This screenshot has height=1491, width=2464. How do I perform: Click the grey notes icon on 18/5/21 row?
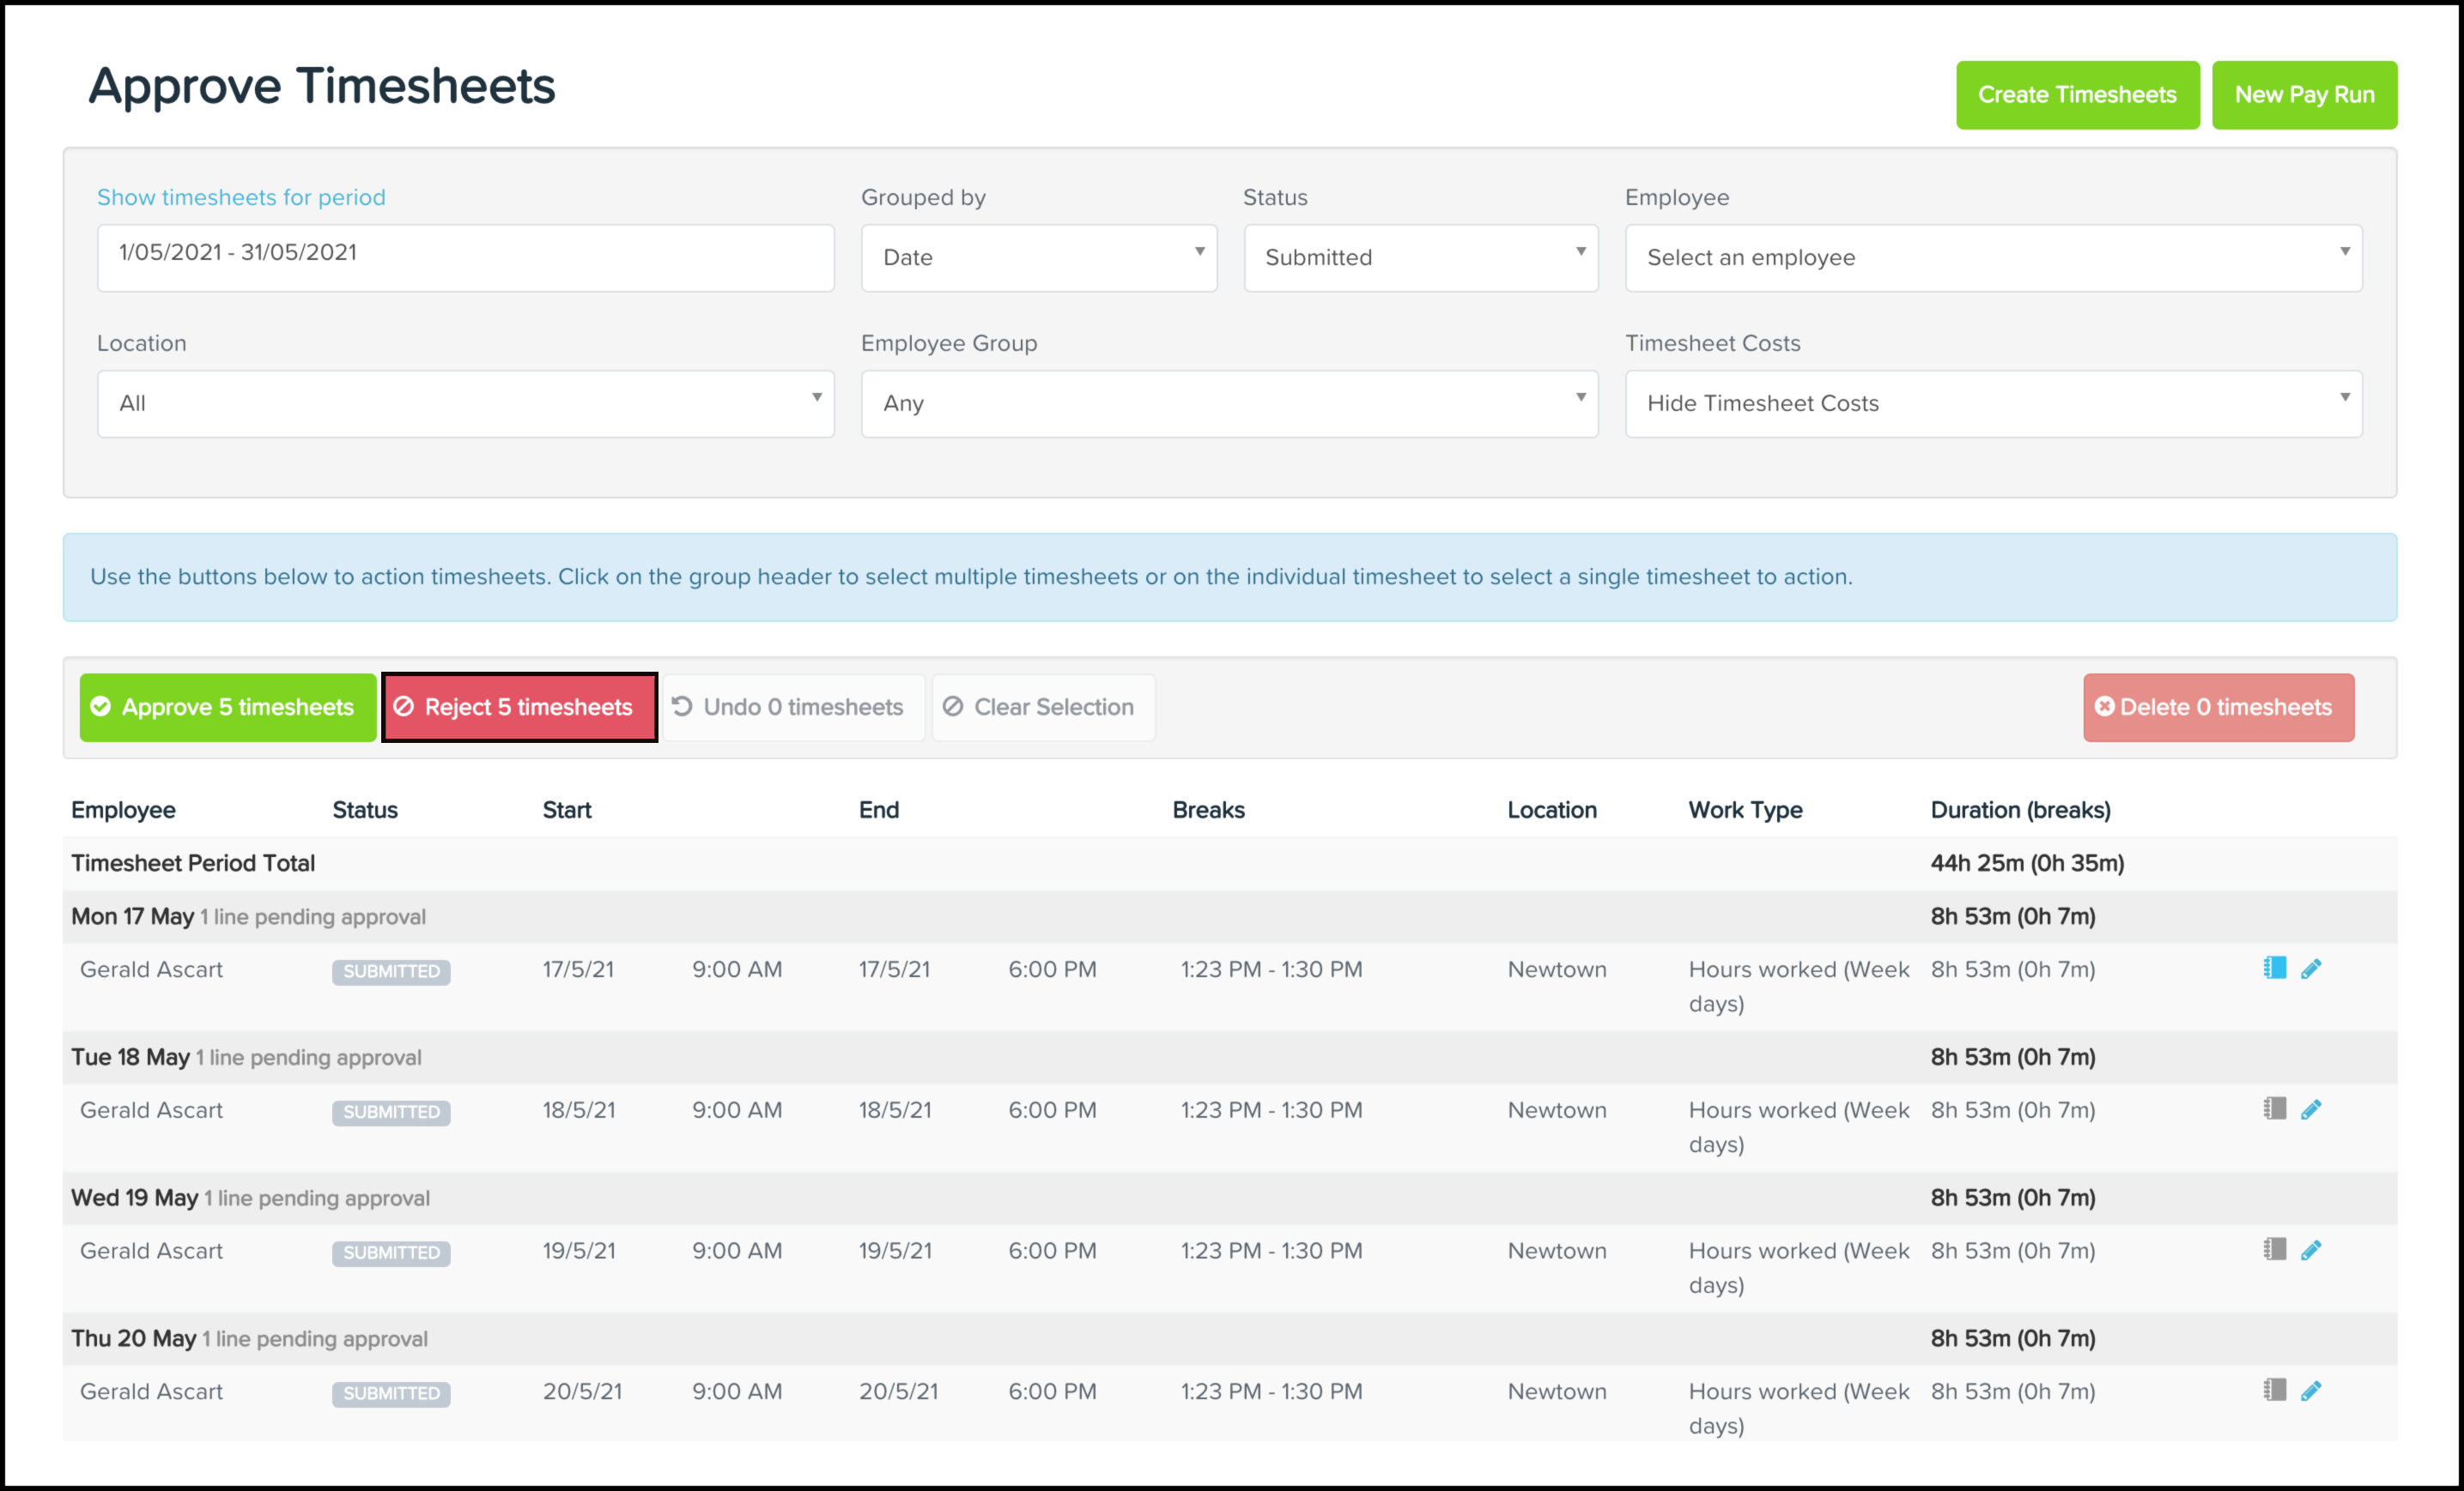coord(2274,1109)
